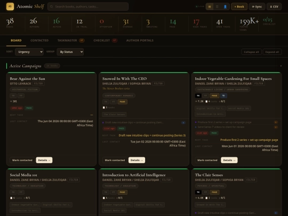
Task: Mark Bear Against the Sun as contacted
Action: tap(22, 160)
